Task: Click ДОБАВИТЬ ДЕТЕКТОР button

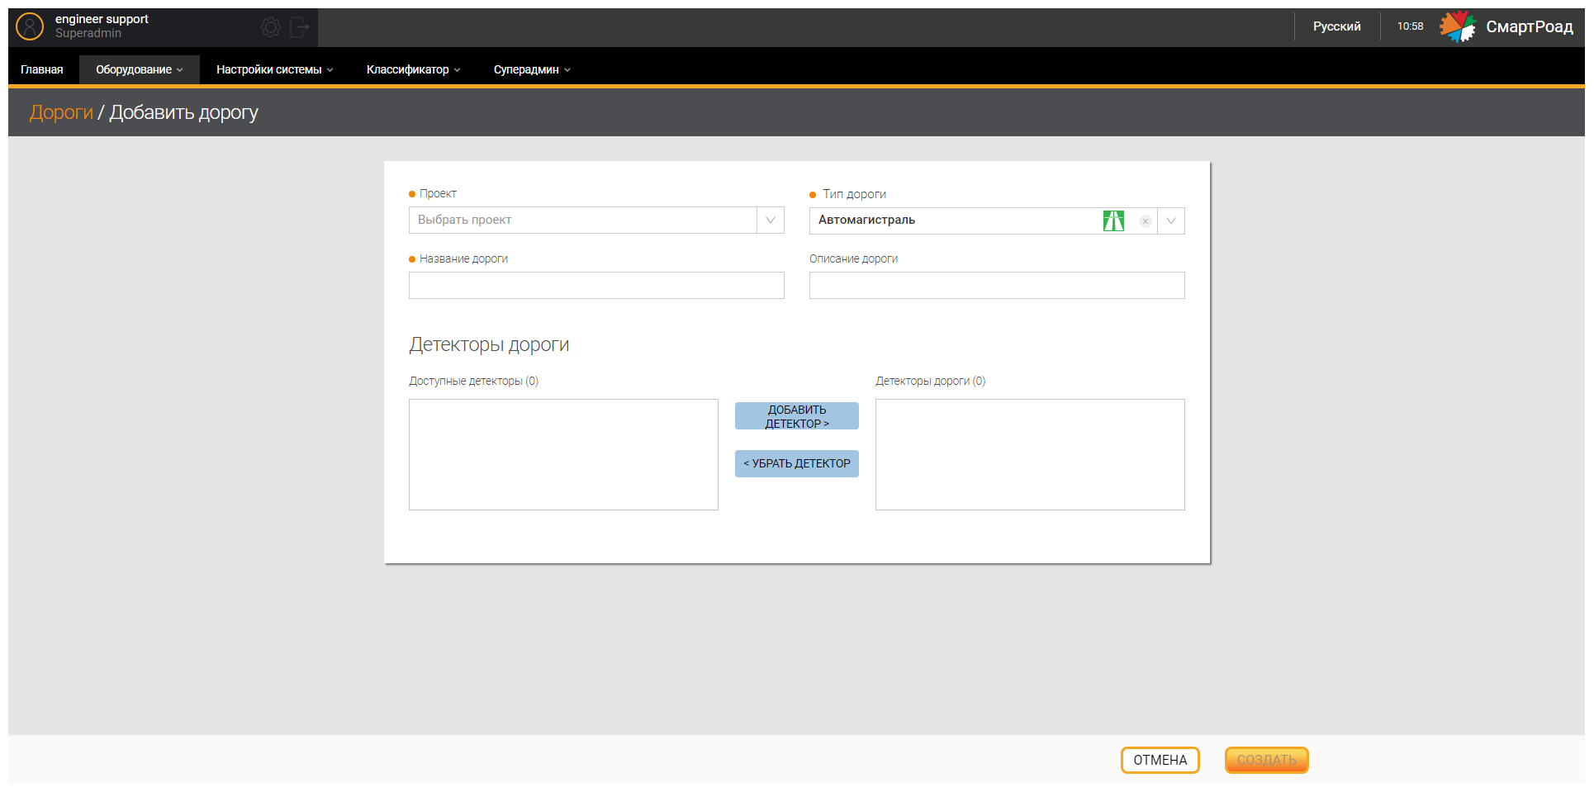Action: pyautogui.click(x=797, y=416)
